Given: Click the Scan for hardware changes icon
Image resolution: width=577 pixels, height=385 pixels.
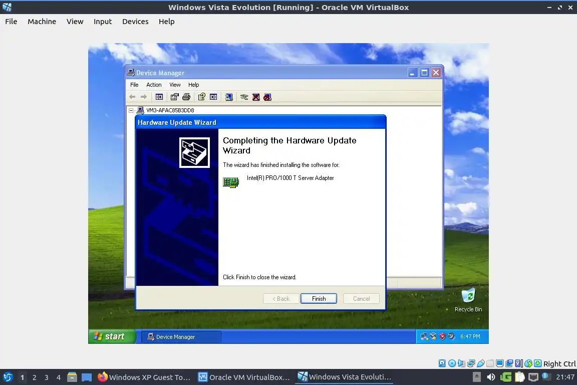Looking at the screenshot, I should tap(229, 97).
